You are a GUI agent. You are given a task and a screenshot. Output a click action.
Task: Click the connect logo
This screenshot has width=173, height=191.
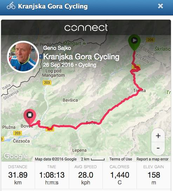86,28
